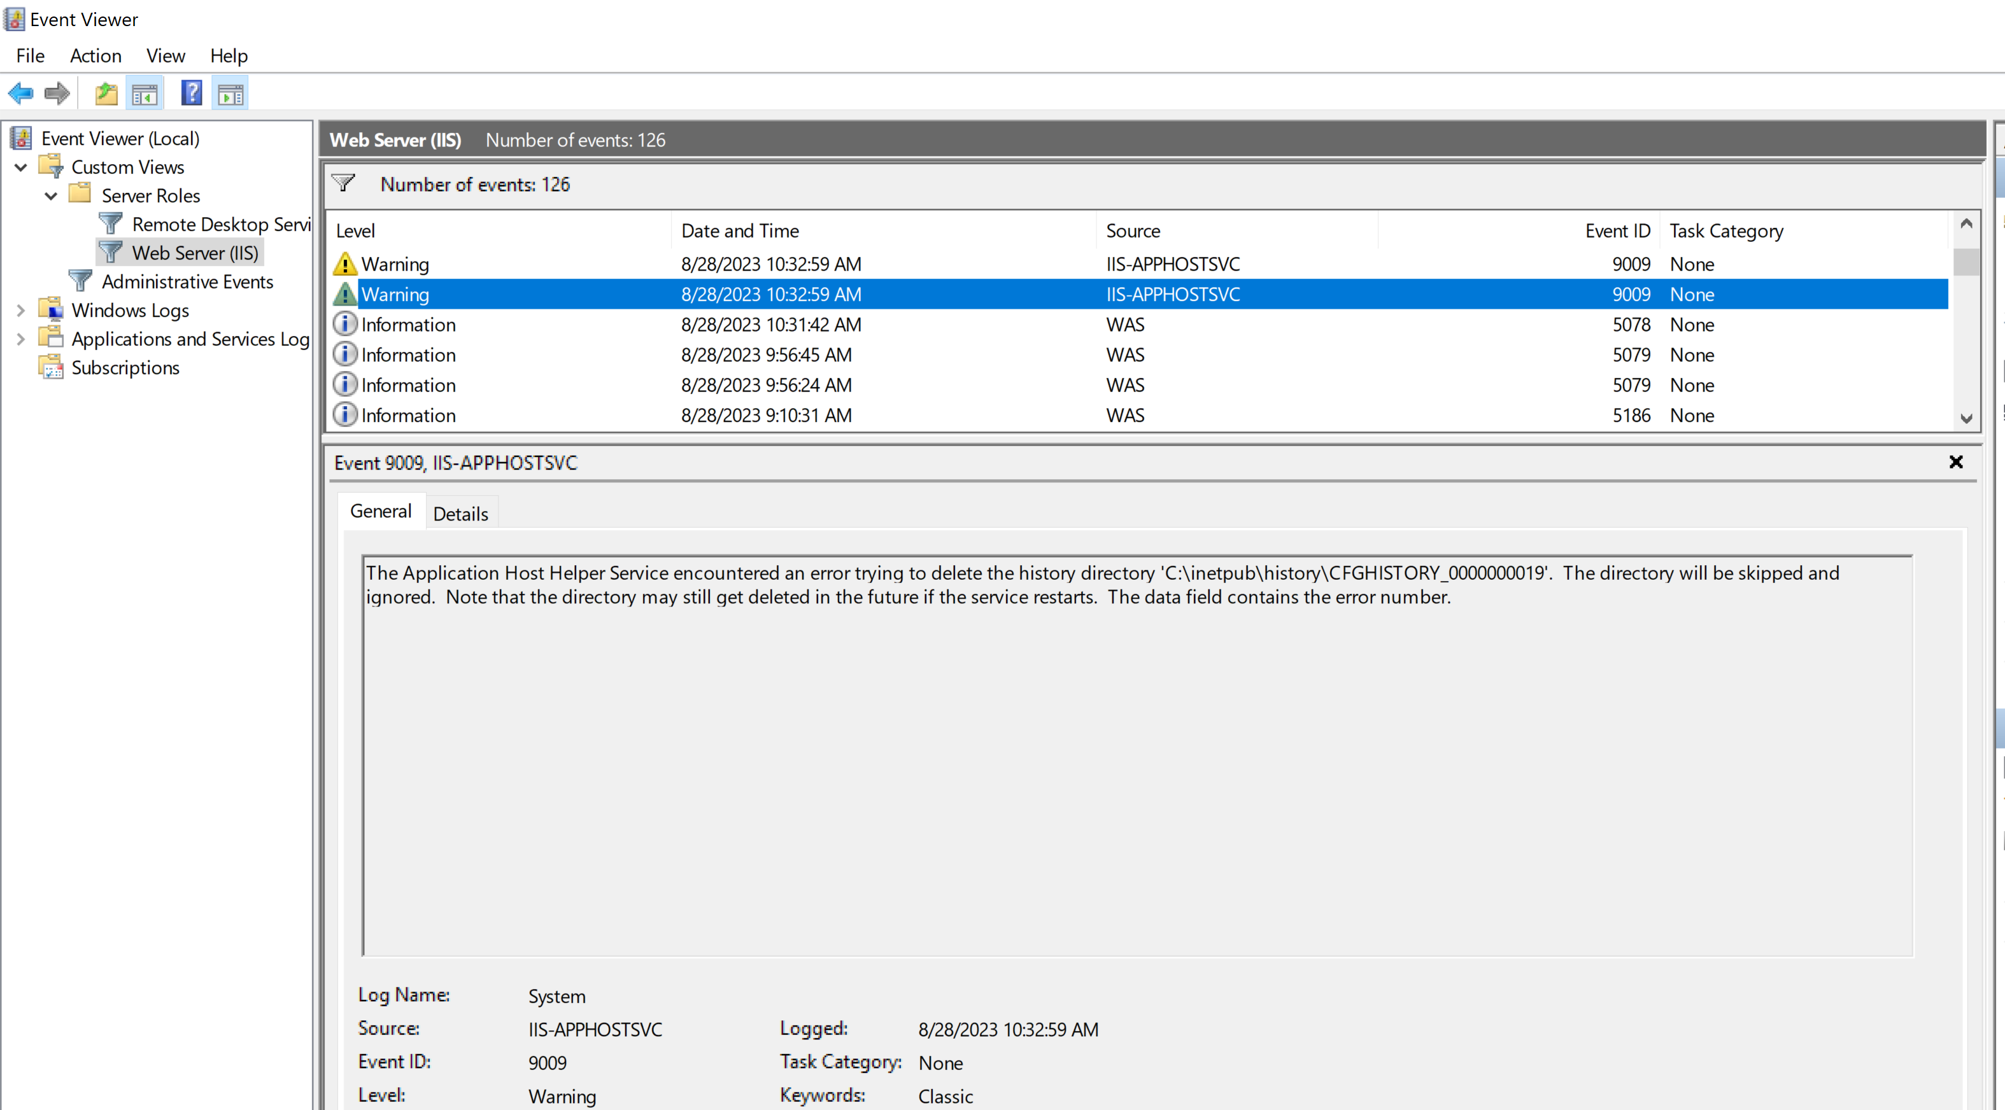This screenshot has width=2005, height=1110.
Task: Select the WAS event with ID 5078
Action: click(778, 325)
